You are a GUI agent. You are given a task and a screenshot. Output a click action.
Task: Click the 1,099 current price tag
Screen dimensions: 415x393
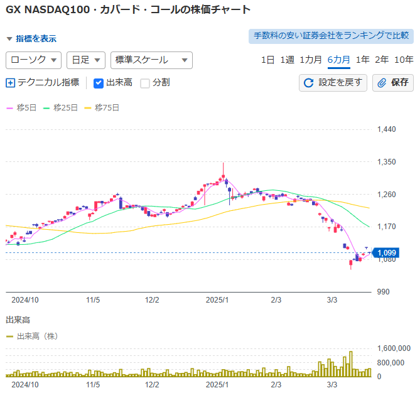click(385, 253)
